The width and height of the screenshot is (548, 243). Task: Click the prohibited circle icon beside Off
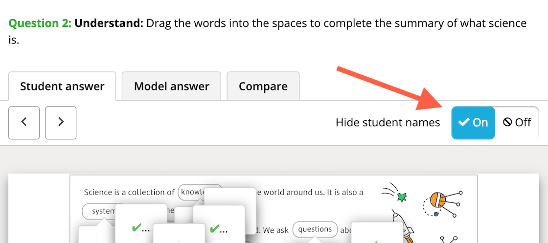507,123
